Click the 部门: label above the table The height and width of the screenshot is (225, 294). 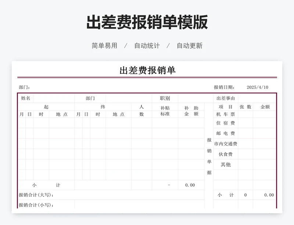coord(24,87)
